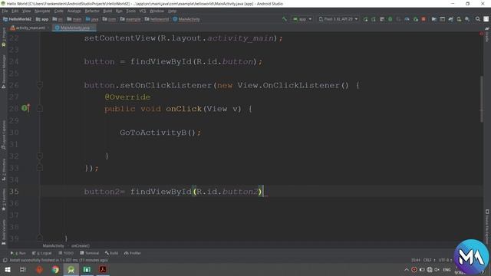Open the Windows Start menu
The image size is (491, 276).
click(x=7, y=269)
